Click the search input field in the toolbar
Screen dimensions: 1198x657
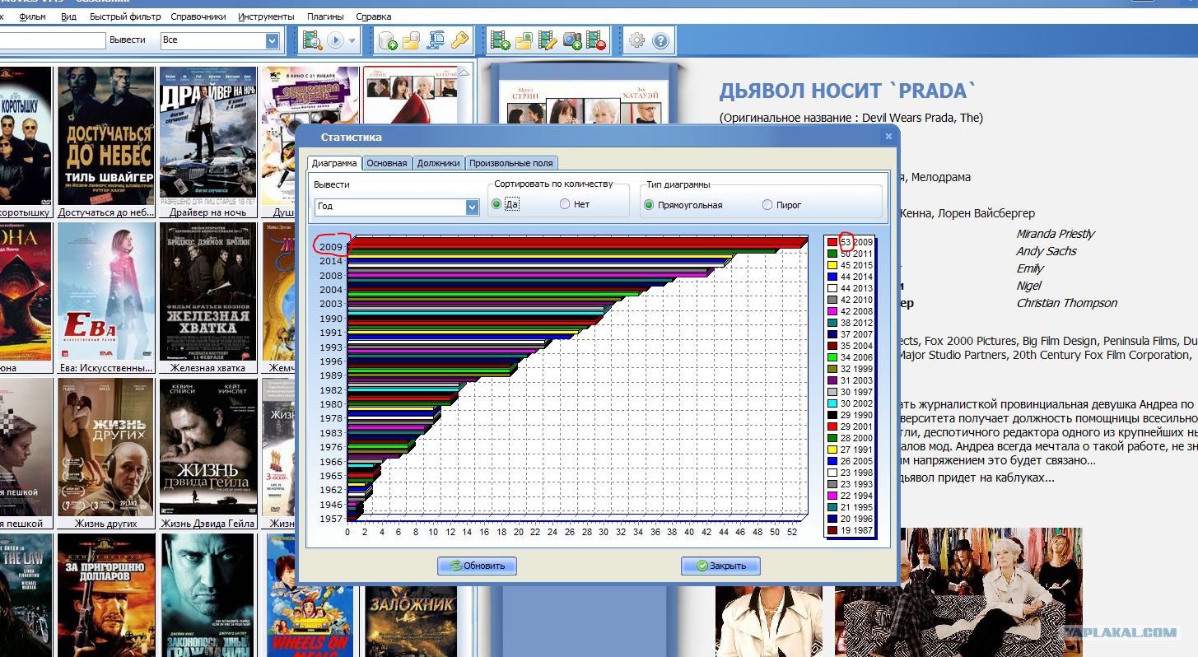[53, 40]
